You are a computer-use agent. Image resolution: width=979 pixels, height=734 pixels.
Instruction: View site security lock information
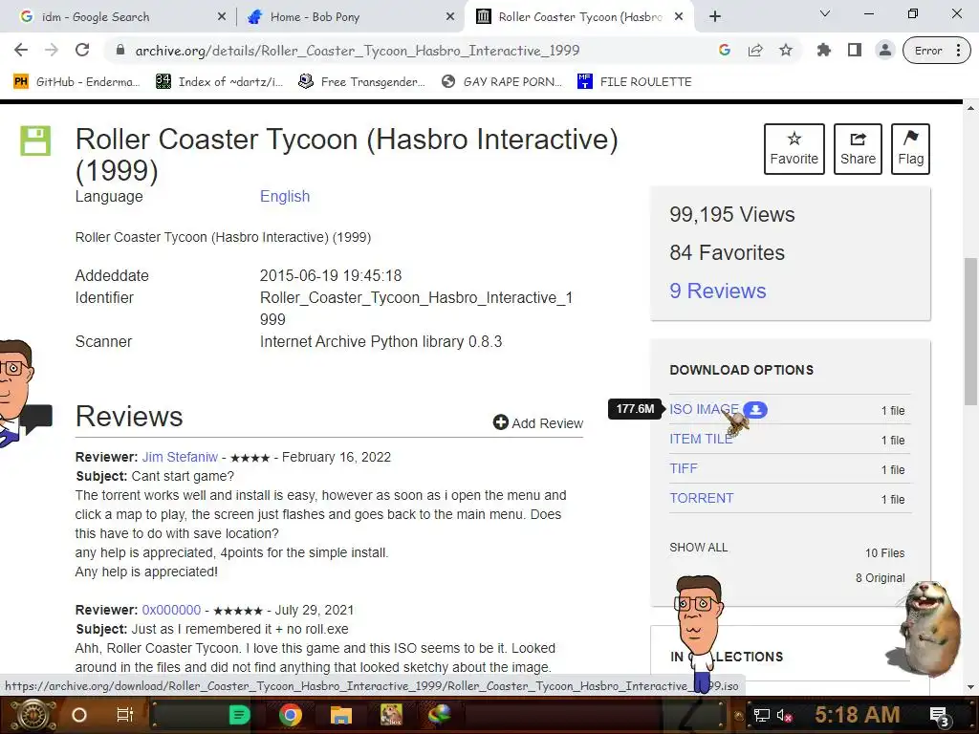(120, 50)
